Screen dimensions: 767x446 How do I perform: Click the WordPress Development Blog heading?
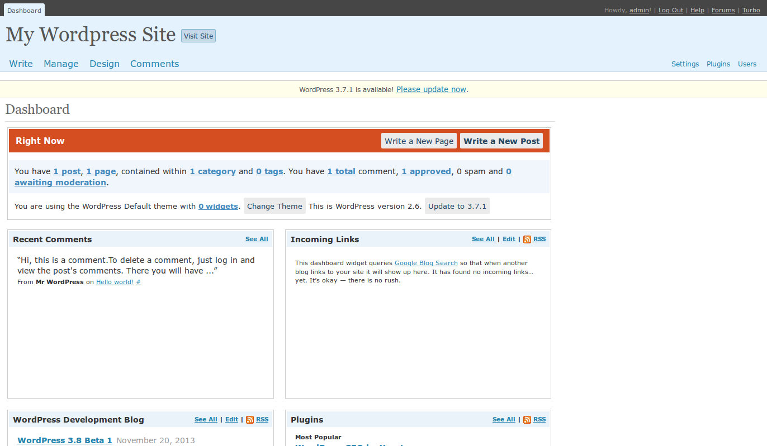coord(78,420)
